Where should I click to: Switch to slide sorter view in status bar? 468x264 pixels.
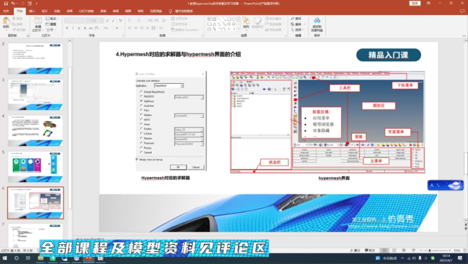click(x=394, y=251)
